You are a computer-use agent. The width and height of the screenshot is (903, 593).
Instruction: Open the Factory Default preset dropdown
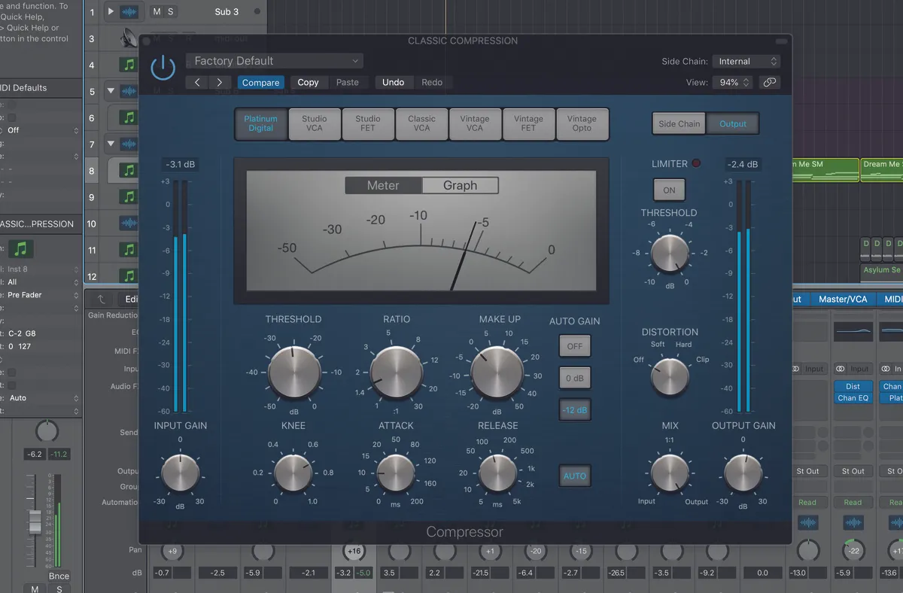(x=275, y=61)
